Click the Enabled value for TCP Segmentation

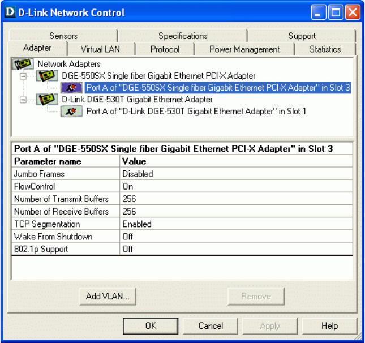click(x=137, y=224)
